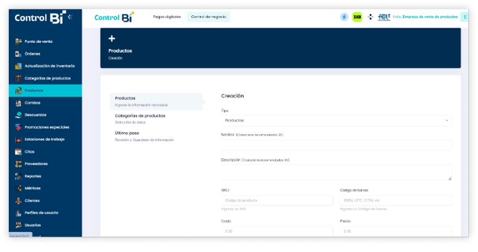Open Descuentos sidebar item

pyautogui.click(x=35, y=115)
